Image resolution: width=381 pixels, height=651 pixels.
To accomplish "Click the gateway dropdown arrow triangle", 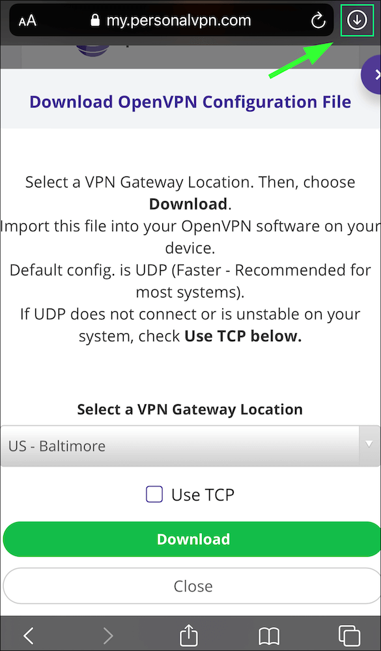I will click(369, 444).
